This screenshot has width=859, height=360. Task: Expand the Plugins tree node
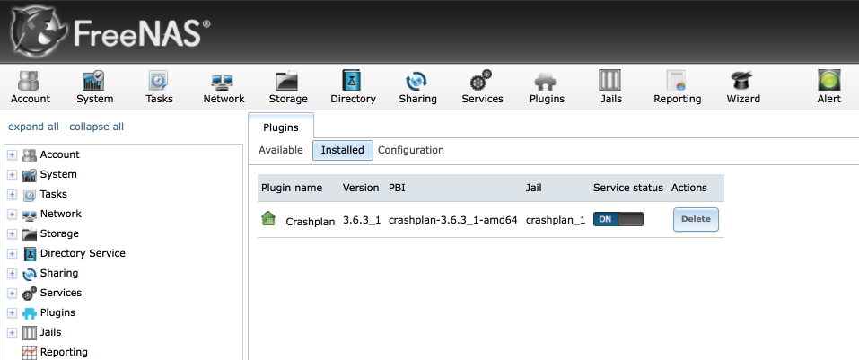point(12,313)
